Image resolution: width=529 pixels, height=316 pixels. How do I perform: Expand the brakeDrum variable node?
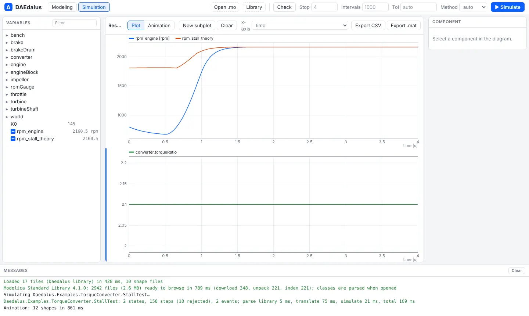[7, 50]
